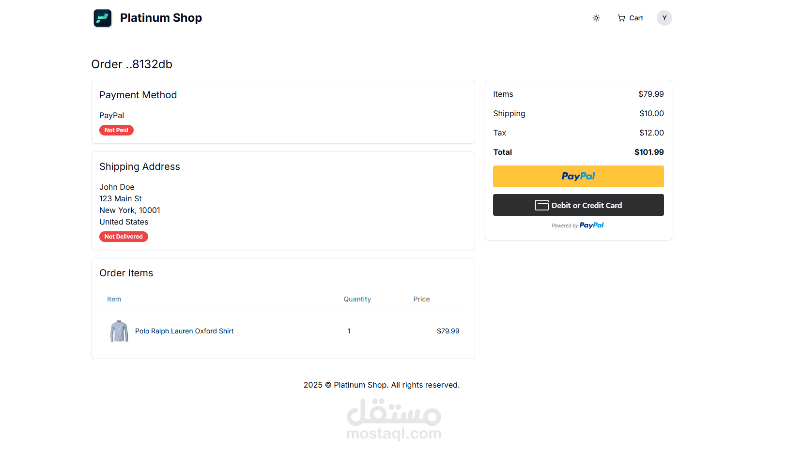This screenshot has height=451, width=788.
Task: Select the shirt row price $79.99
Action: [448, 331]
